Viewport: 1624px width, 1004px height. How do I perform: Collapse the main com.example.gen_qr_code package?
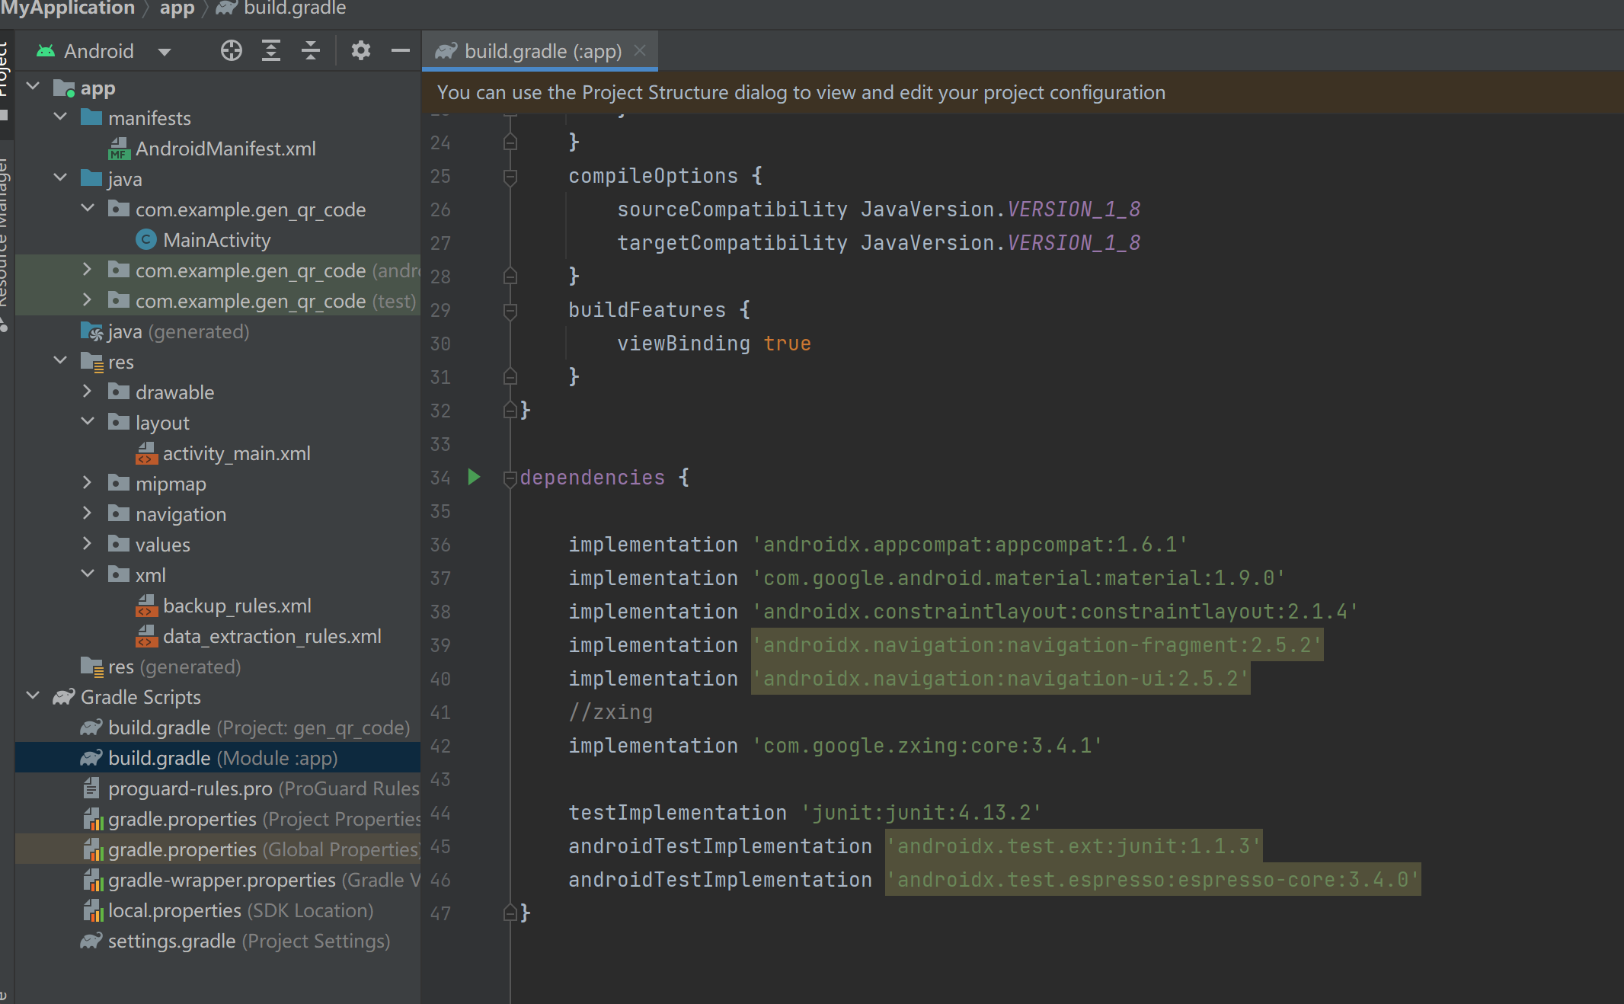(88, 209)
